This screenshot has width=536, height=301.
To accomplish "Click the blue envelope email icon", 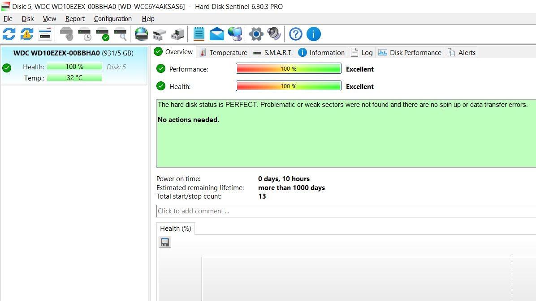I will (x=217, y=34).
